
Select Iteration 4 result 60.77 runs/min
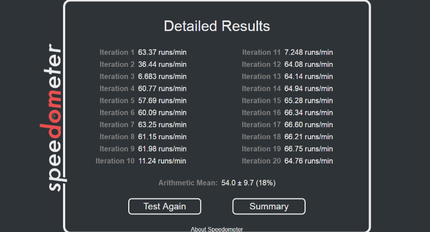[x=162, y=88]
